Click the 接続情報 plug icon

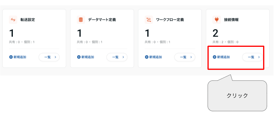pyautogui.click(x=217, y=20)
